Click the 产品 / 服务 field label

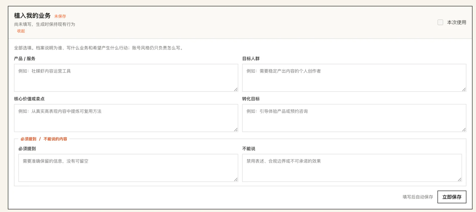[25, 58]
